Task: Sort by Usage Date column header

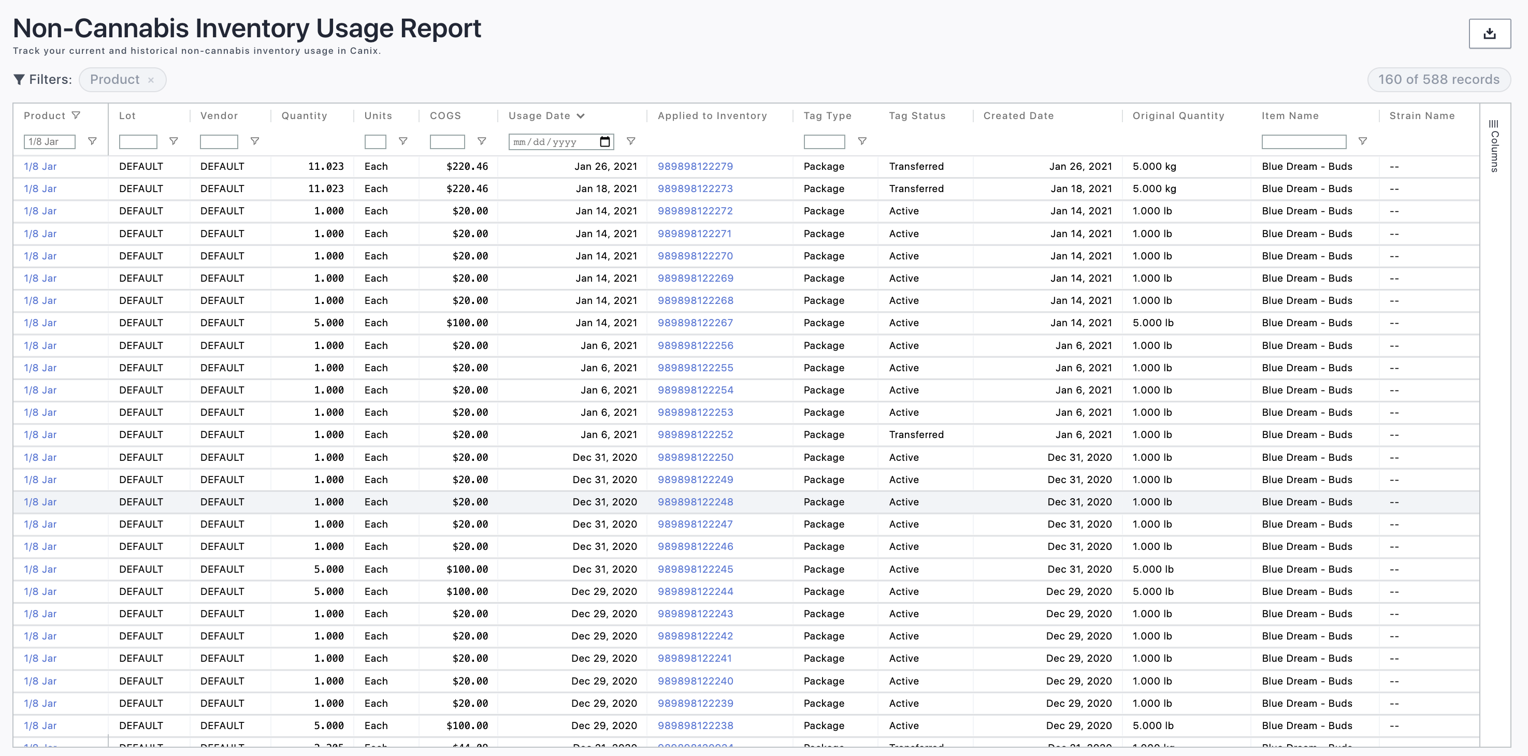Action: point(539,115)
